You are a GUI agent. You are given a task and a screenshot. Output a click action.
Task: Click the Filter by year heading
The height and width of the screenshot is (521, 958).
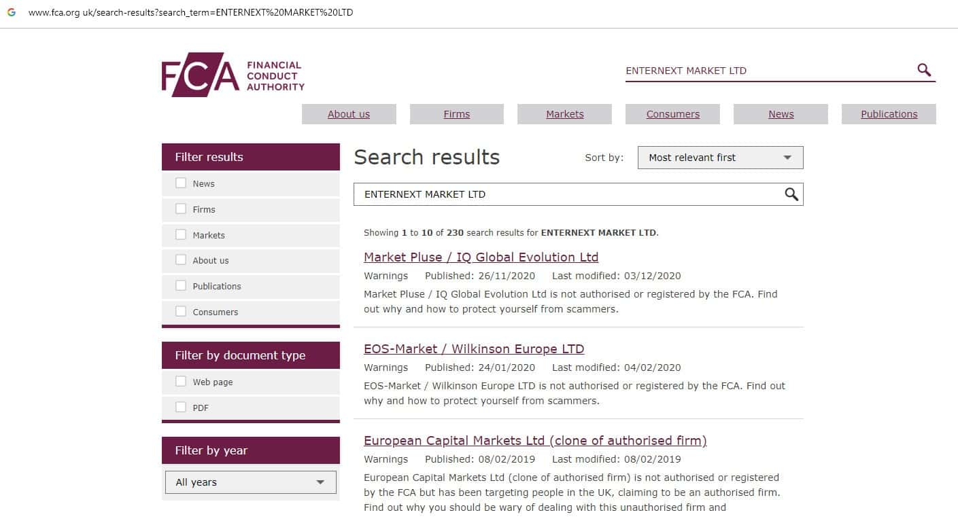tap(251, 450)
